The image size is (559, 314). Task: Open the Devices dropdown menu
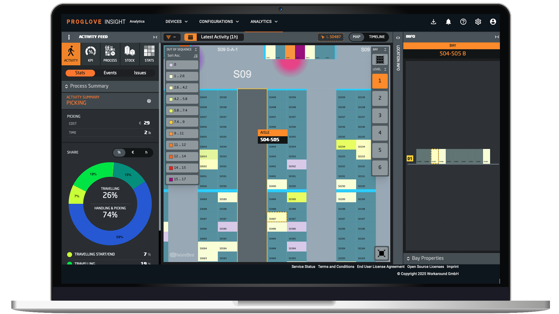tap(176, 22)
